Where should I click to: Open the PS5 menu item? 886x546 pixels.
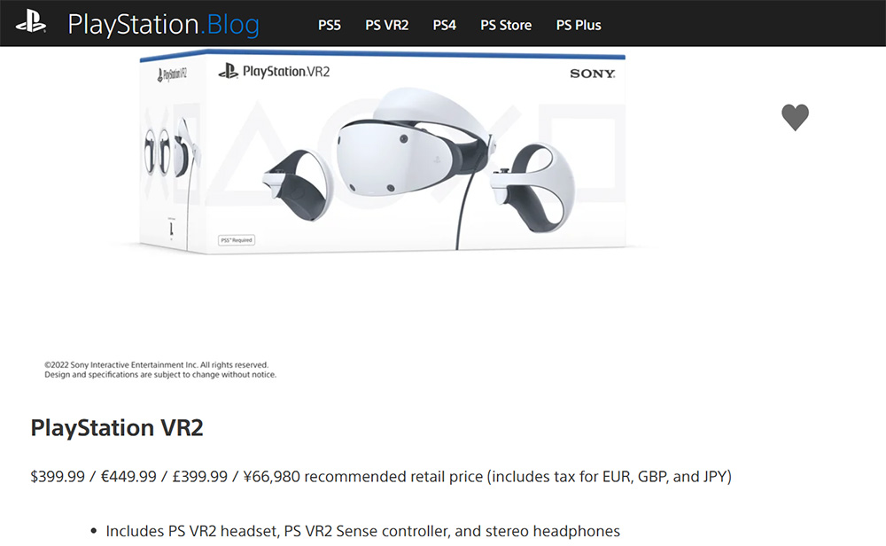coord(330,26)
